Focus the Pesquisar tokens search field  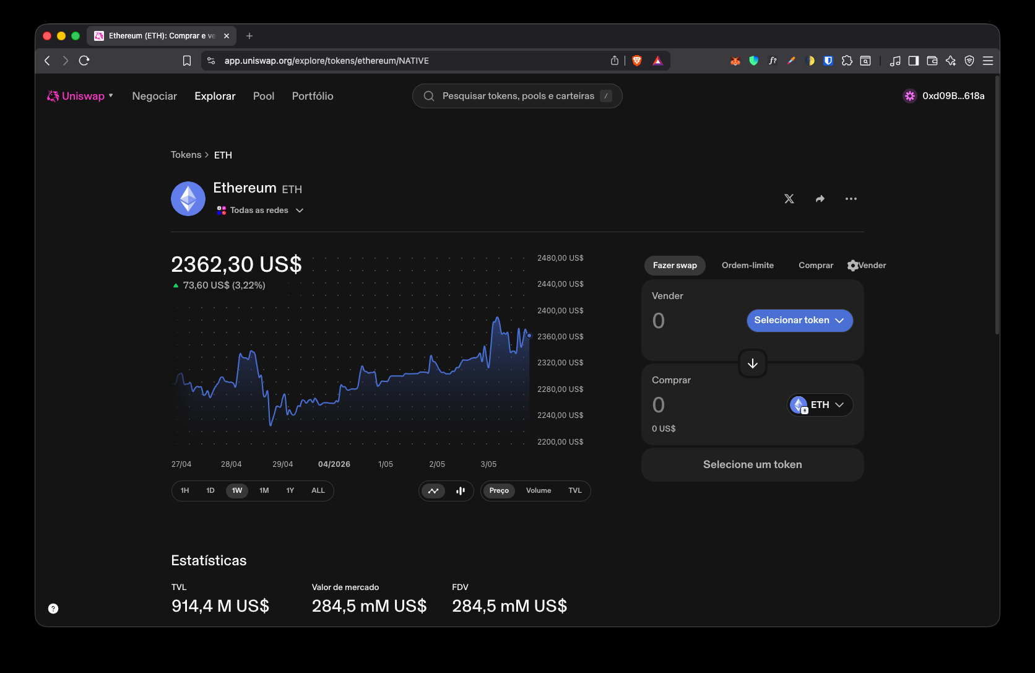[517, 96]
